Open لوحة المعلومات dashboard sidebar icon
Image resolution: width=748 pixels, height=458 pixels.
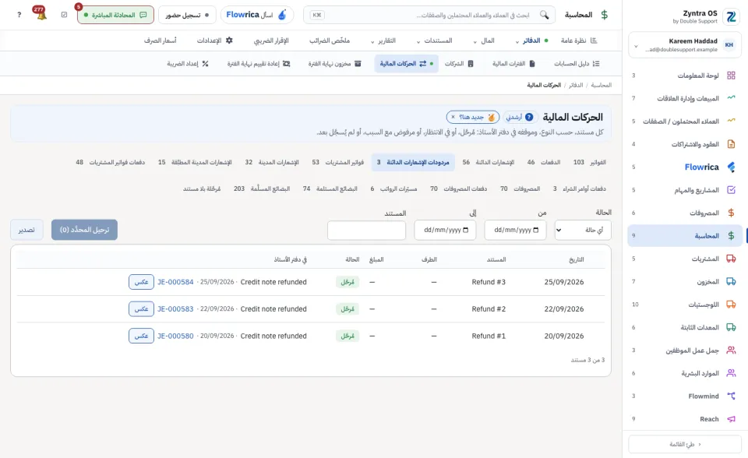click(731, 76)
